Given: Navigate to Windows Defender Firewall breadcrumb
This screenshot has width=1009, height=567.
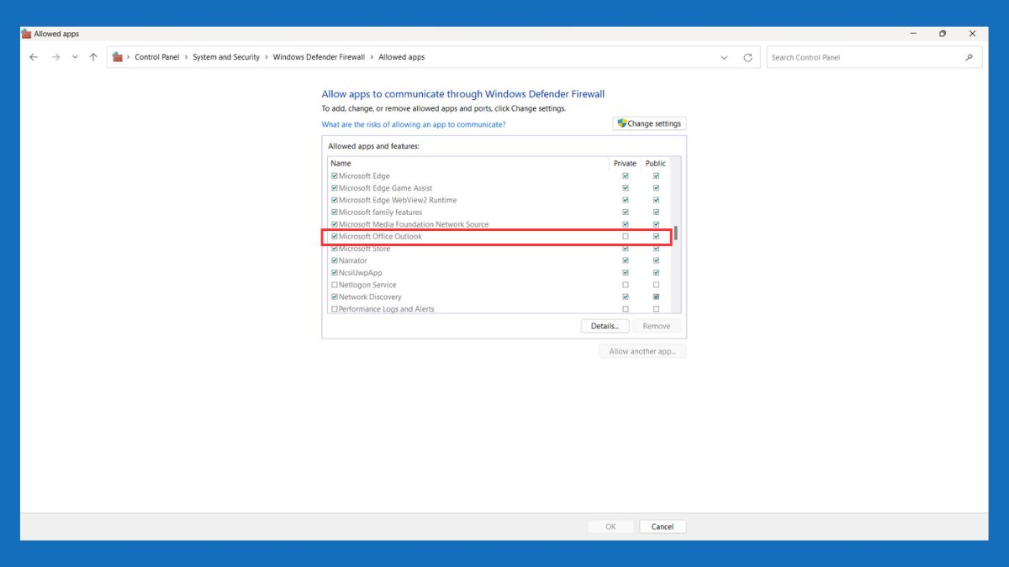Looking at the screenshot, I should (320, 56).
